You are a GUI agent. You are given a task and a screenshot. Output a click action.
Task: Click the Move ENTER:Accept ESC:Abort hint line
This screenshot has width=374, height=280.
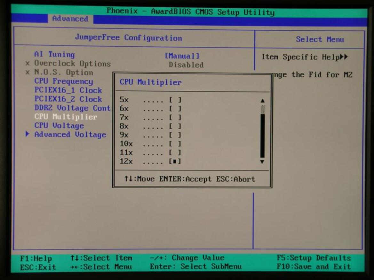190,179
